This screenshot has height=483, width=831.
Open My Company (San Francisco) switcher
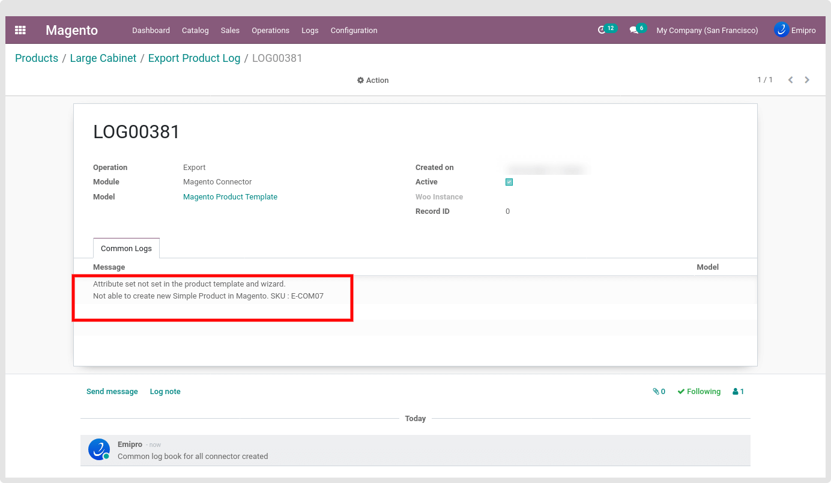[x=707, y=31]
